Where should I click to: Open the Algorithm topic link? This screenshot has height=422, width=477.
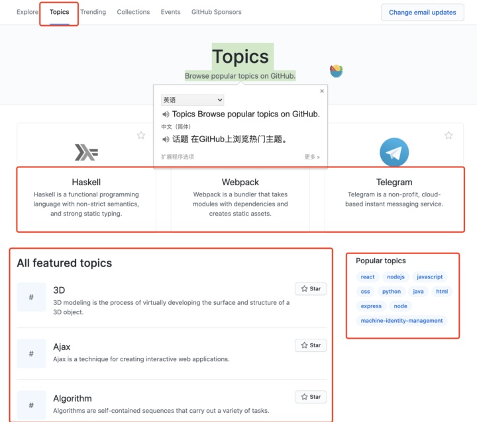pos(72,398)
